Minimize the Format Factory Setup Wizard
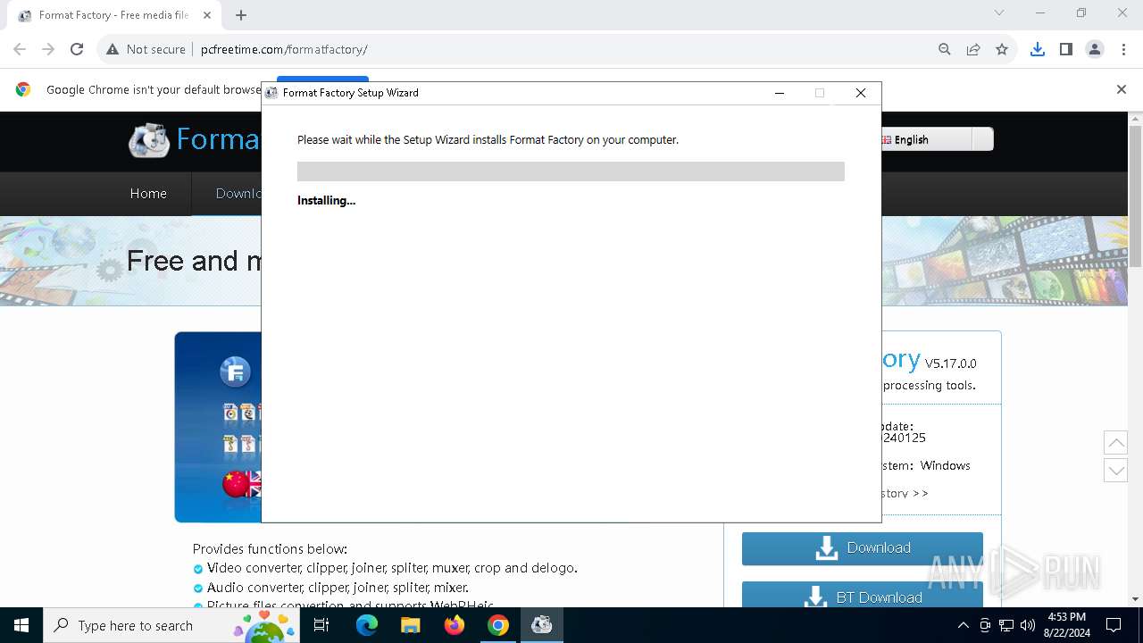Screen dimensions: 1143x643 780,93
